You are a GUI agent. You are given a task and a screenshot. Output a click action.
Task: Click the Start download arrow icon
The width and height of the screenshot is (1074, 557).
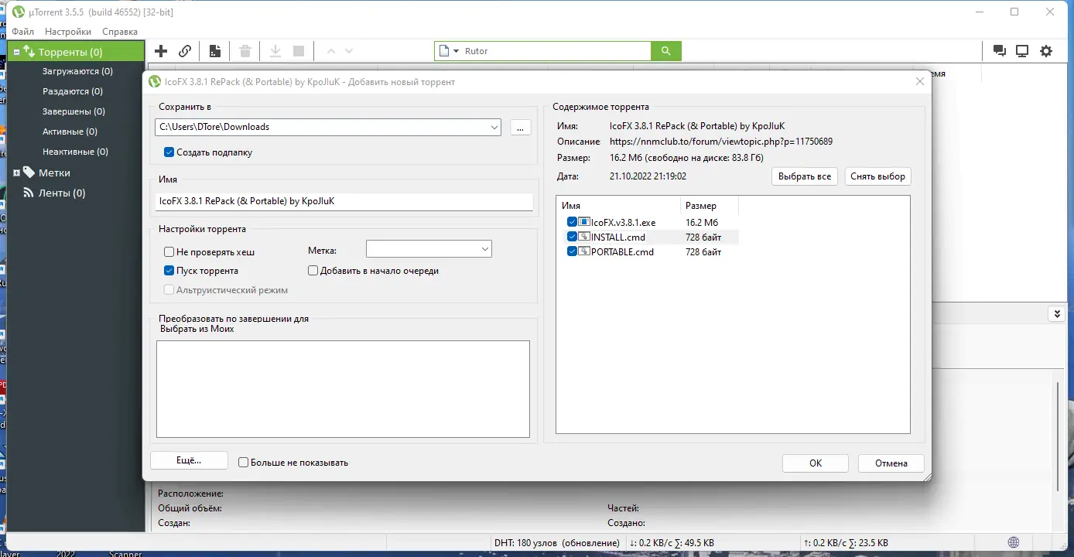click(x=275, y=51)
